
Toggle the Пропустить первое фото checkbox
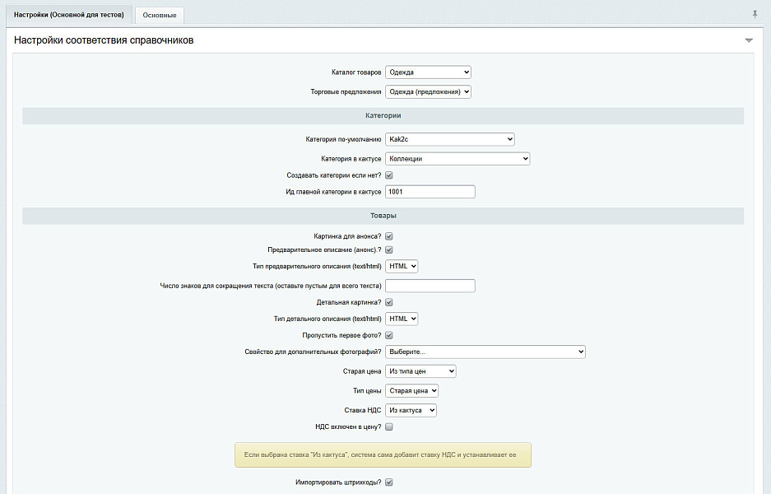pyautogui.click(x=389, y=335)
